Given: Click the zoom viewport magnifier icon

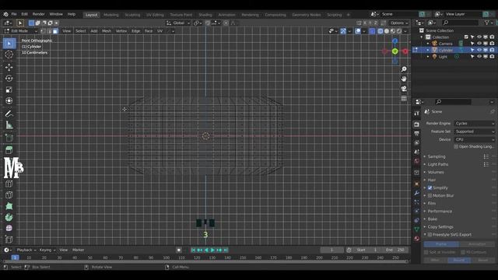Looking at the screenshot, I should (404, 69).
